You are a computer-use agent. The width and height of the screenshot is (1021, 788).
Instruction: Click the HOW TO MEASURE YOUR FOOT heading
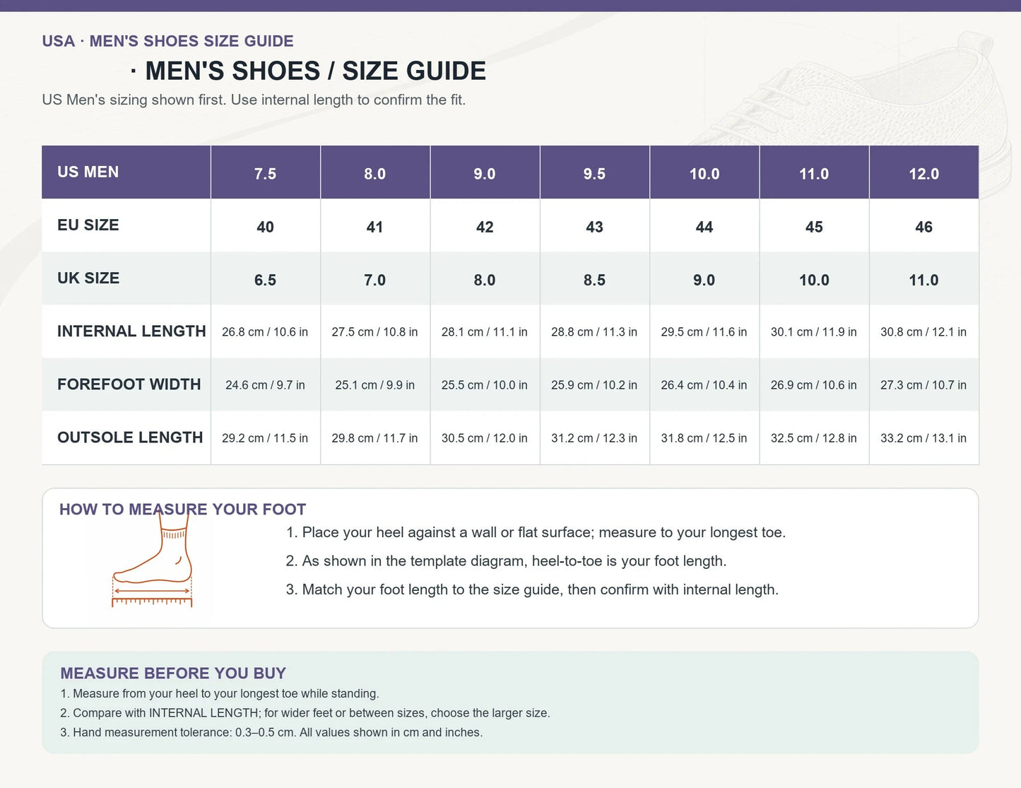pyautogui.click(x=182, y=510)
